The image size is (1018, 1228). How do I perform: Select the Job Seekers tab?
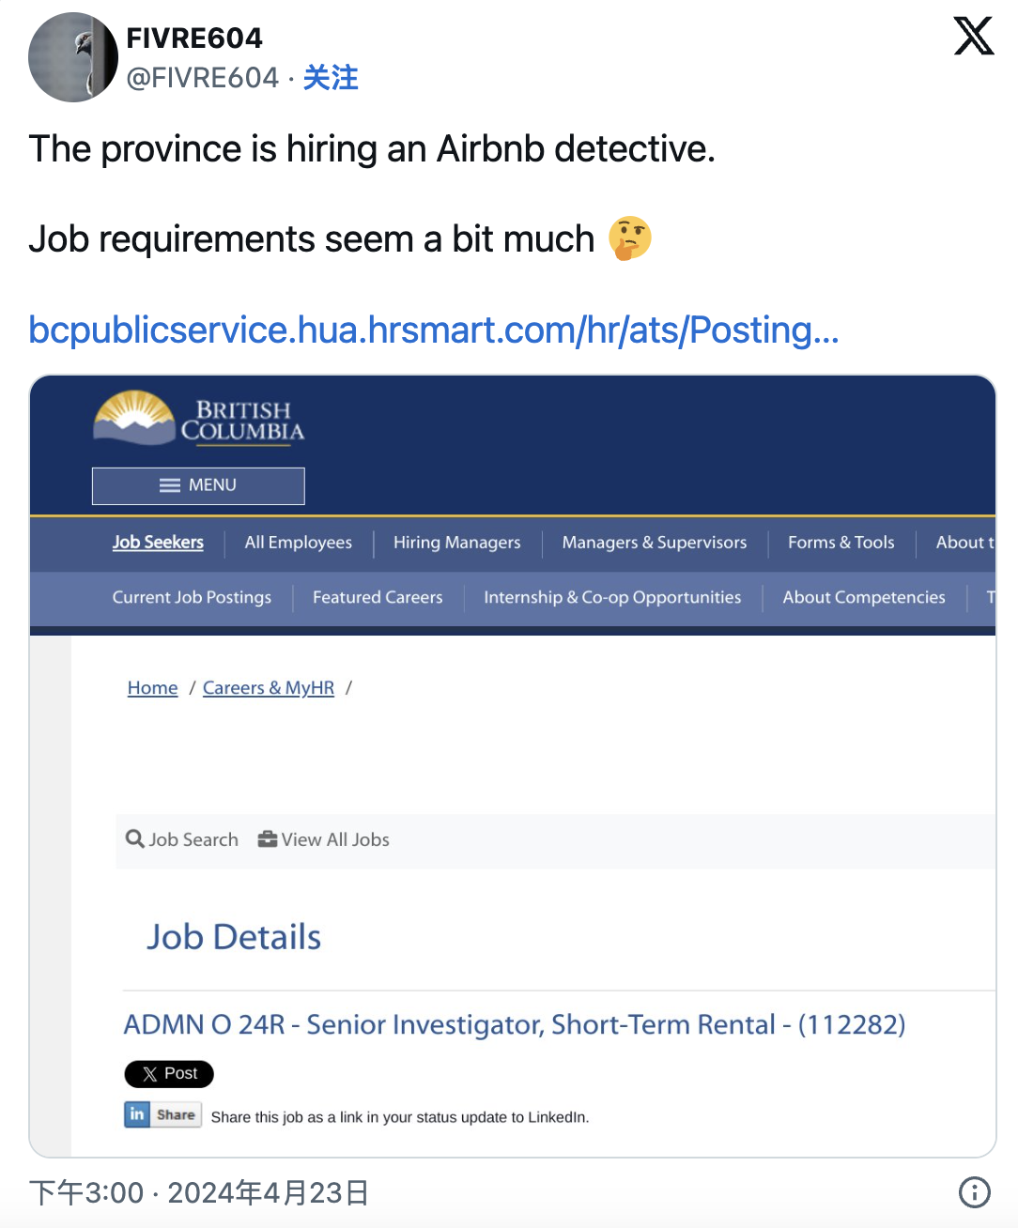(x=158, y=543)
